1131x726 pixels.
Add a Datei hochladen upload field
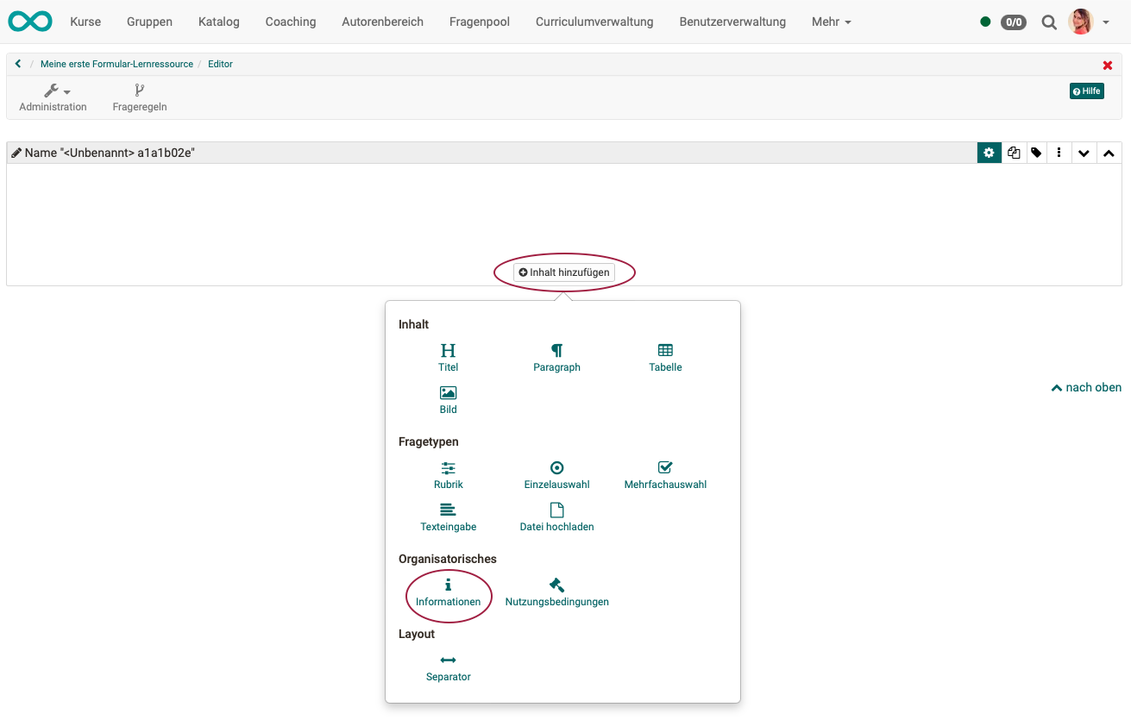[x=556, y=516]
